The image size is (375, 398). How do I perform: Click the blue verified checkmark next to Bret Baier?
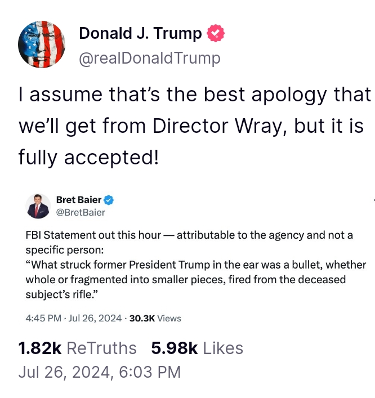(109, 200)
